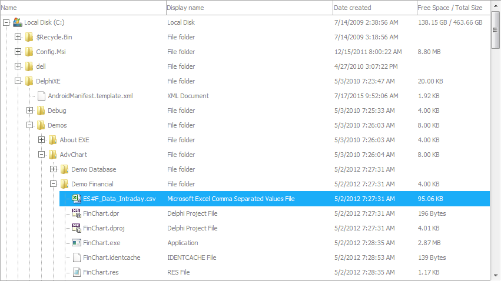
Task: Collapse the AdvChart folder
Action: tap(42, 155)
